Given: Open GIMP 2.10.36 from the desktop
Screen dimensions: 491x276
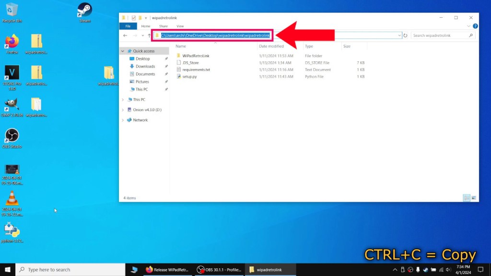Looking at the screenshot, I should tap(11, 103).
